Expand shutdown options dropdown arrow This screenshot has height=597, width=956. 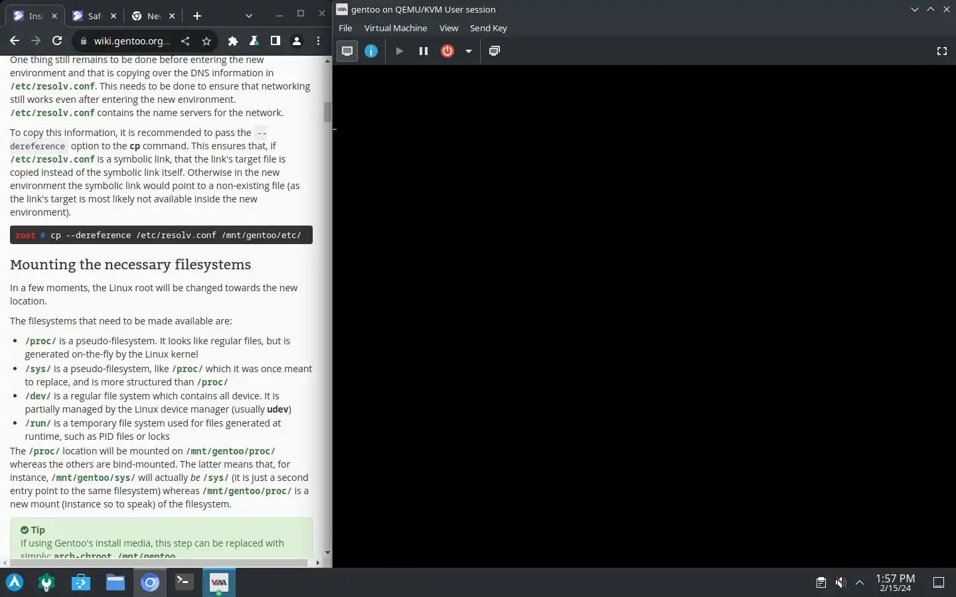(468, 51)
